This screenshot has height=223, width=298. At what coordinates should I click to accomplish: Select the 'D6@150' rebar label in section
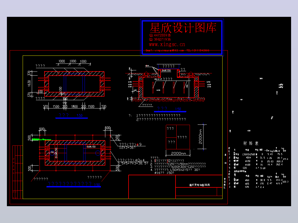(166, 70)
